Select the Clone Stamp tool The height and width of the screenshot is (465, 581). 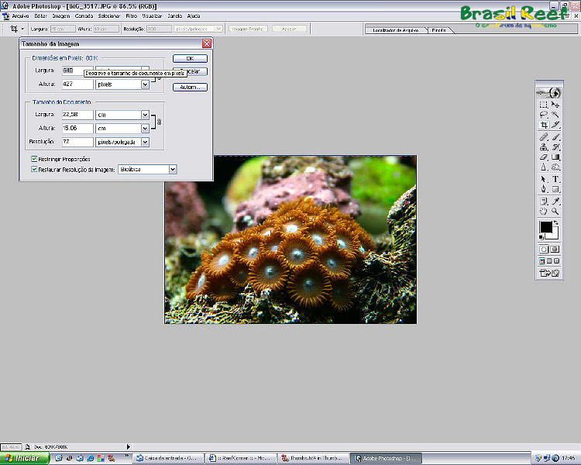(x=544, y=146)
